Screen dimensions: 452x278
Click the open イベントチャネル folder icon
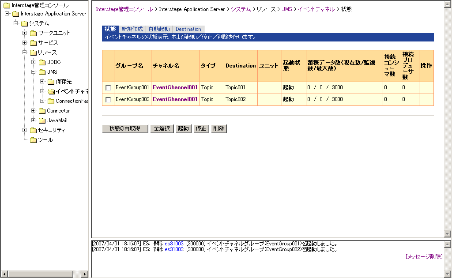click(51, 91)
